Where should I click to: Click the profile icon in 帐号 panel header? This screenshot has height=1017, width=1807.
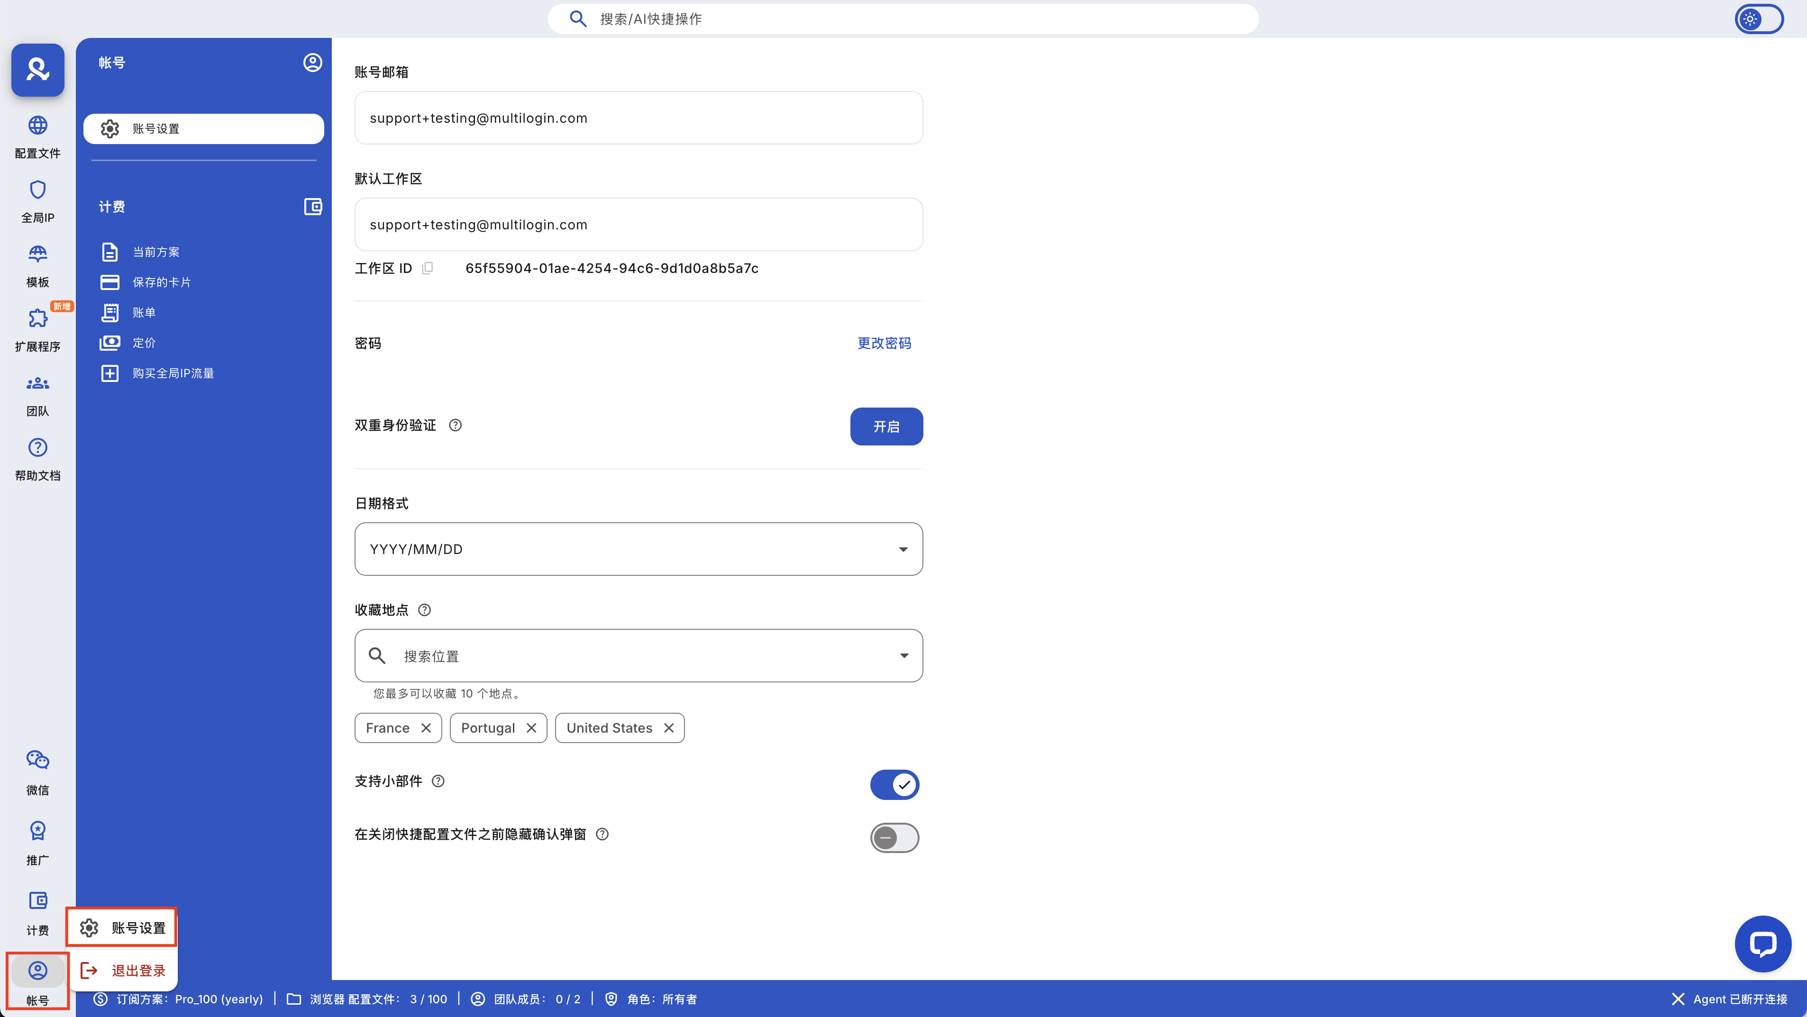point(313,63)
